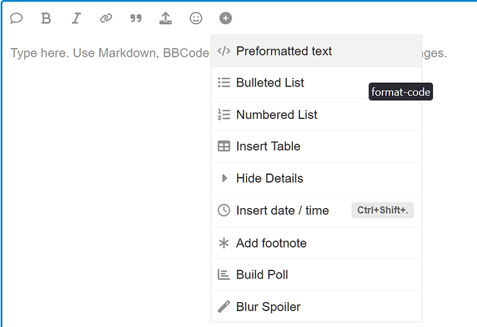Select Insert Table menu entry
Screen dimensions: 477x327
click(x=317, y=147)
